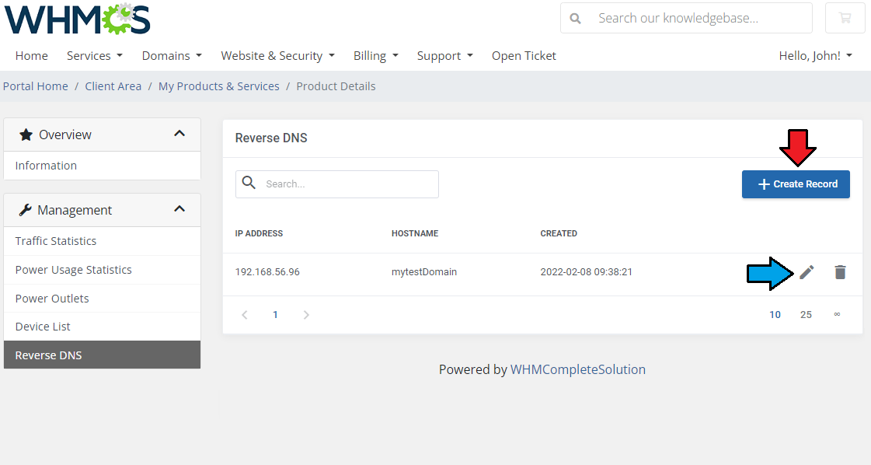Show unlimited records with infinity option
This screenshot has width=871, height=465.
pyautogui.click(x=837, y=315)
